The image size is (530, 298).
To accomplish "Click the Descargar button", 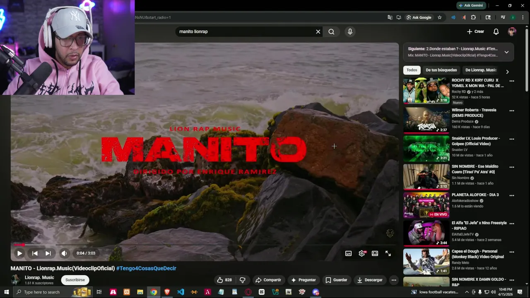I will tap(370, 280).
